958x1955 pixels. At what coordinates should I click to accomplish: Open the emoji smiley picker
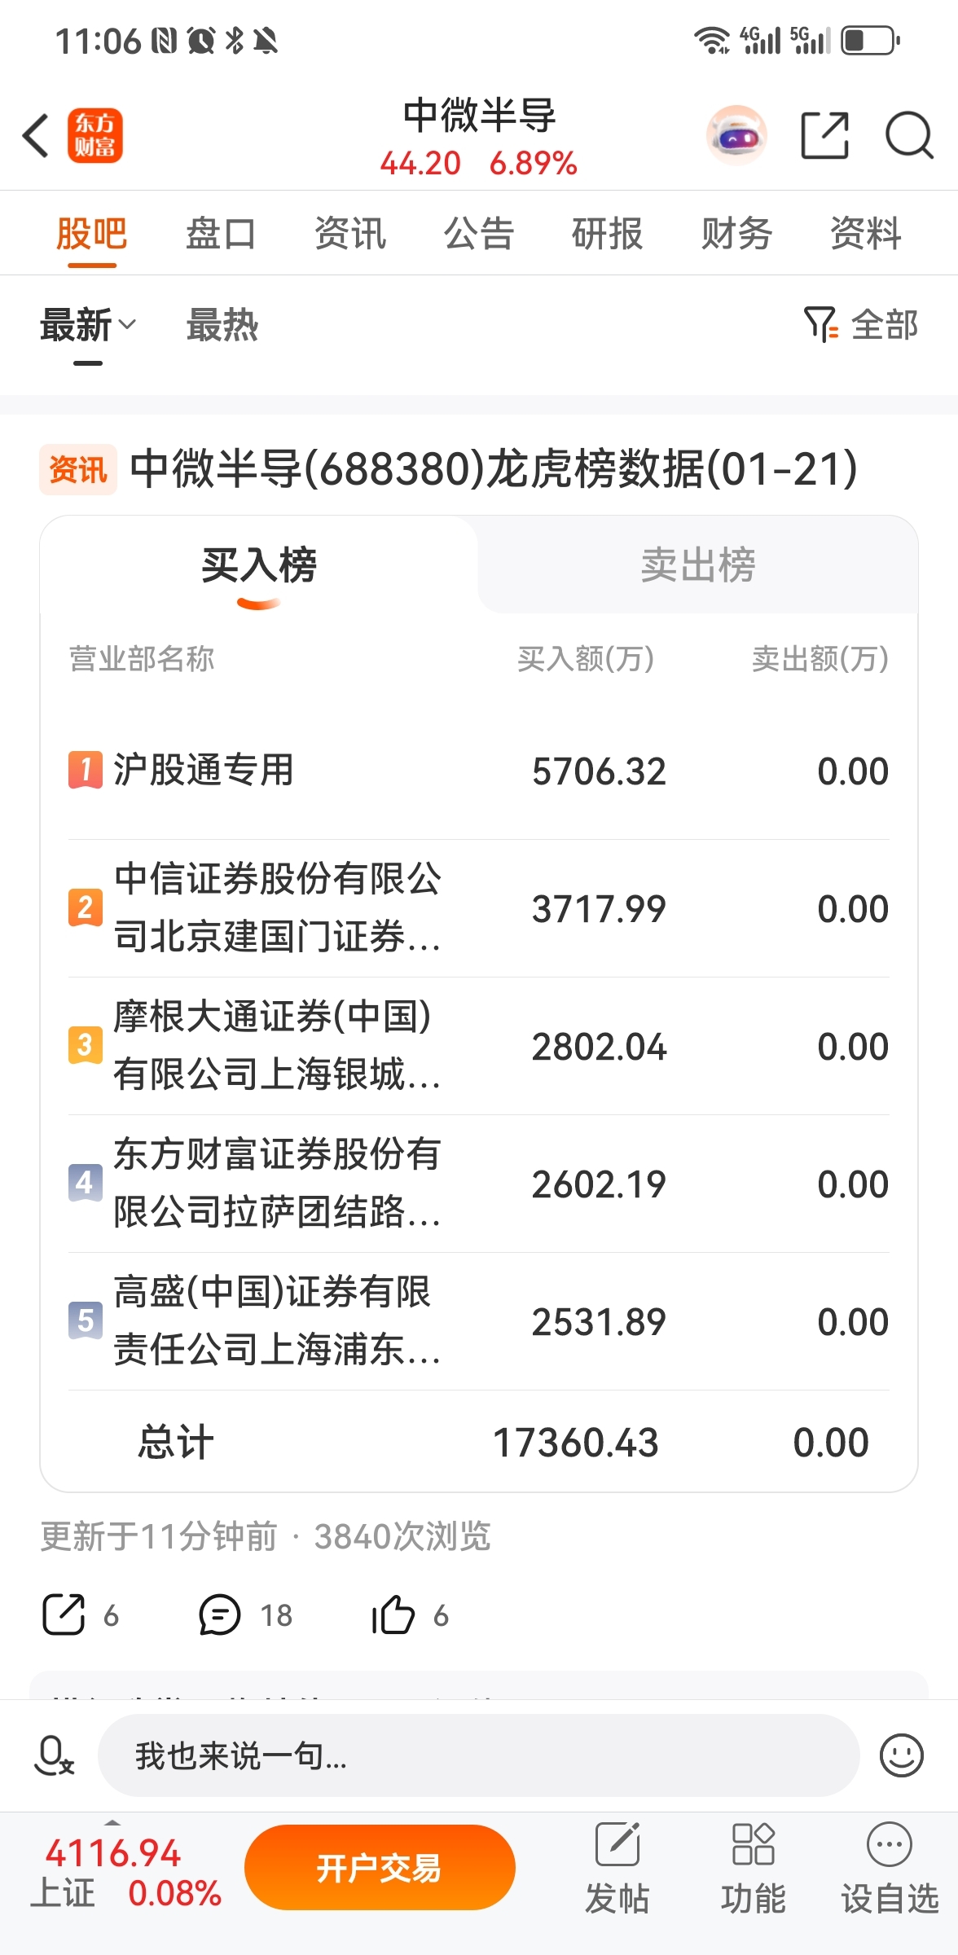tap(901, 1755)
